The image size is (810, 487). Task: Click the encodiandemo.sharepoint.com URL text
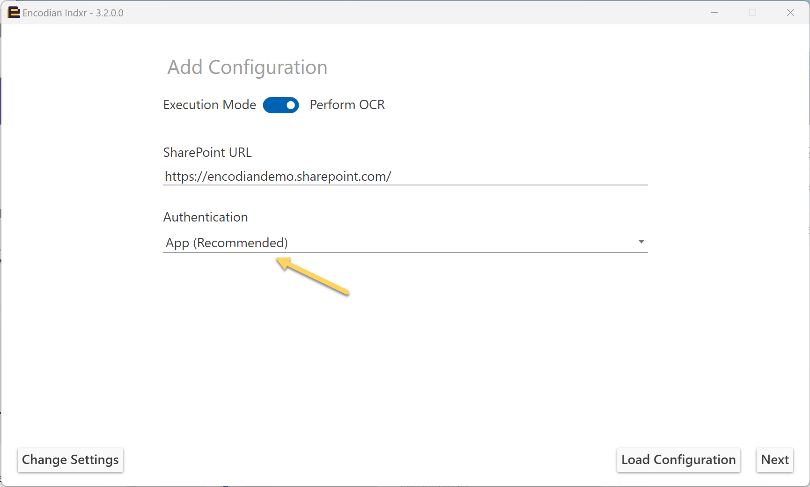pyautogui.click(x=278, y=177)
